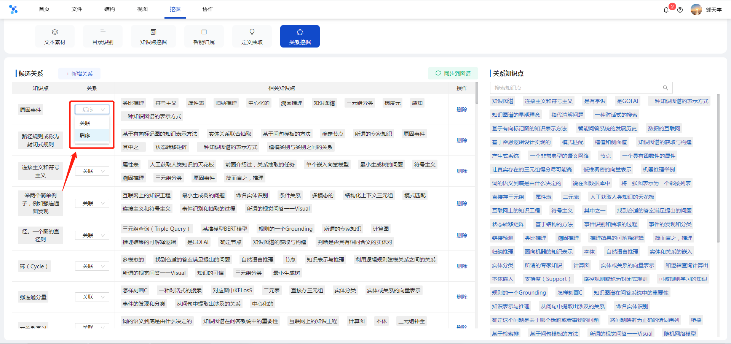The height and width of the screenshot is (344, 731).
Task: Open relation dropdown for 原因事件 row
Action: point(92,109)
